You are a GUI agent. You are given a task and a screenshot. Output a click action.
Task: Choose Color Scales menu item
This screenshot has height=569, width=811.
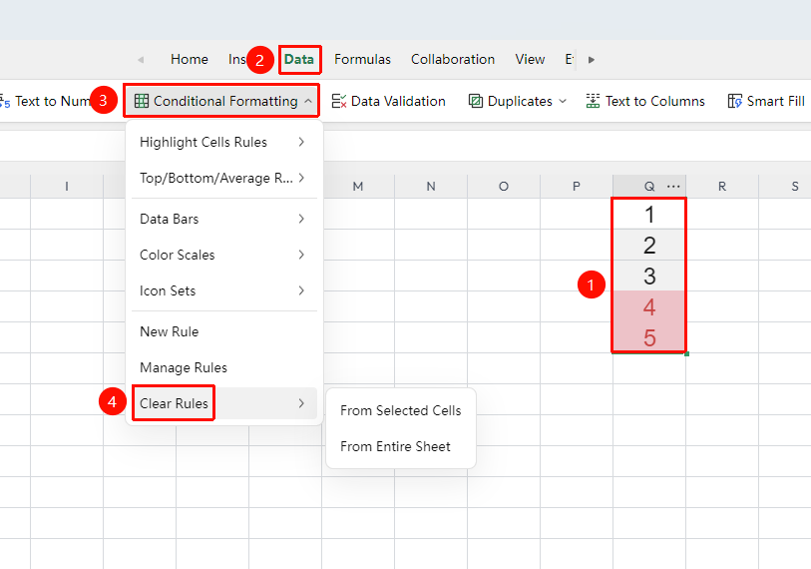(x=224, y=255)
